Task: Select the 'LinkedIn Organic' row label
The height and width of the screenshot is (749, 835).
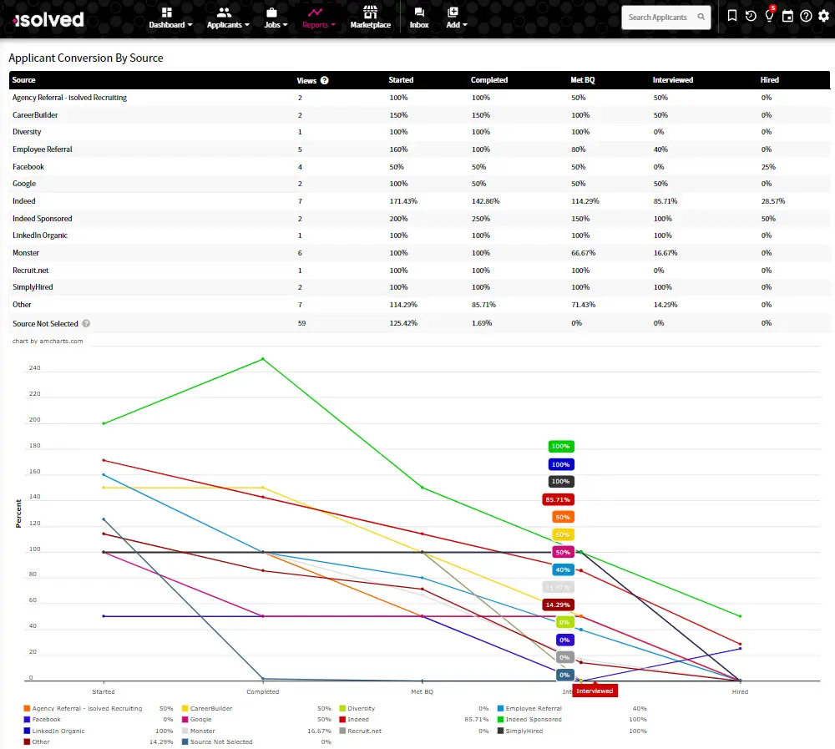Action: [x=40, y=235]
